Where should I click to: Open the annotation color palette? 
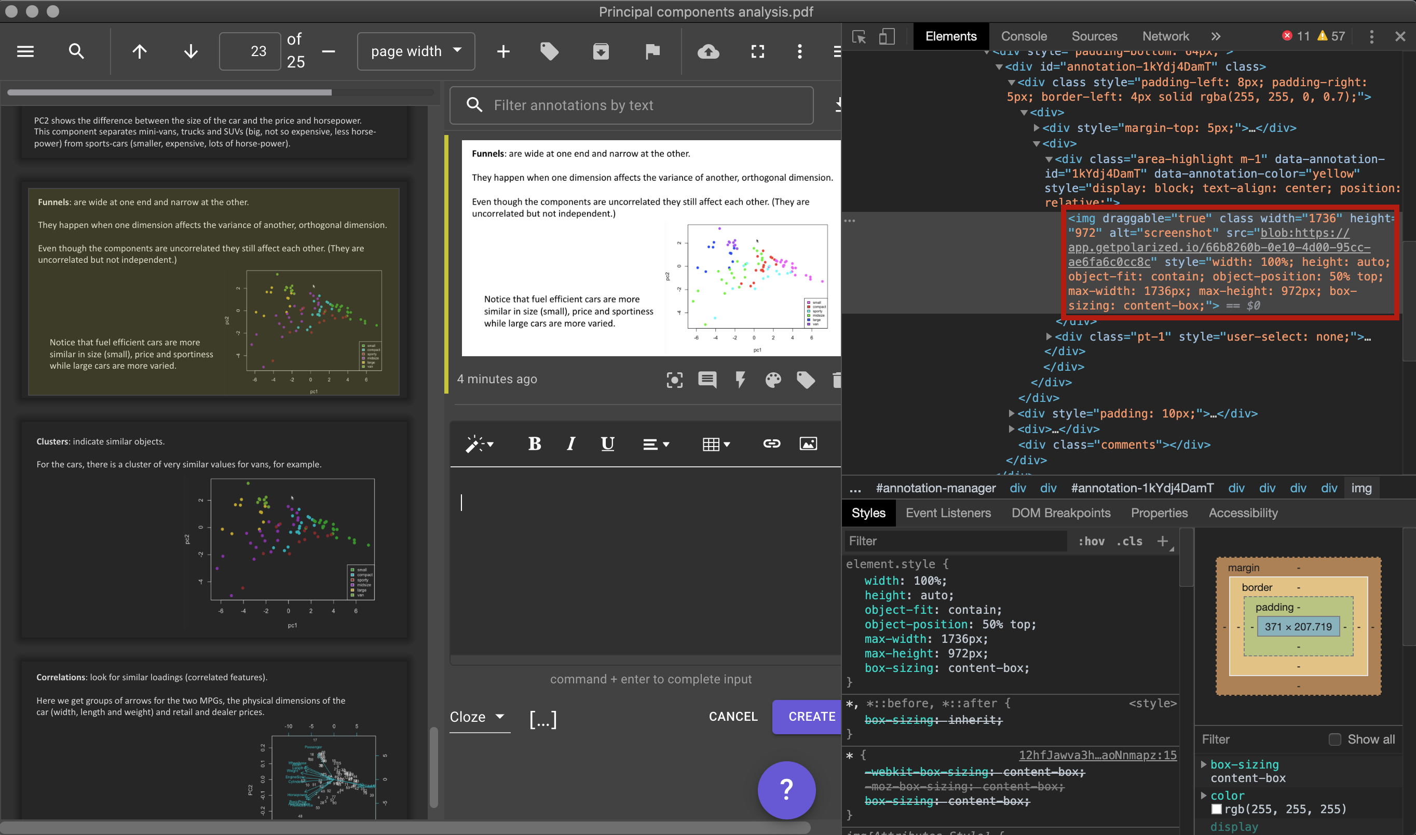(773, 380)
